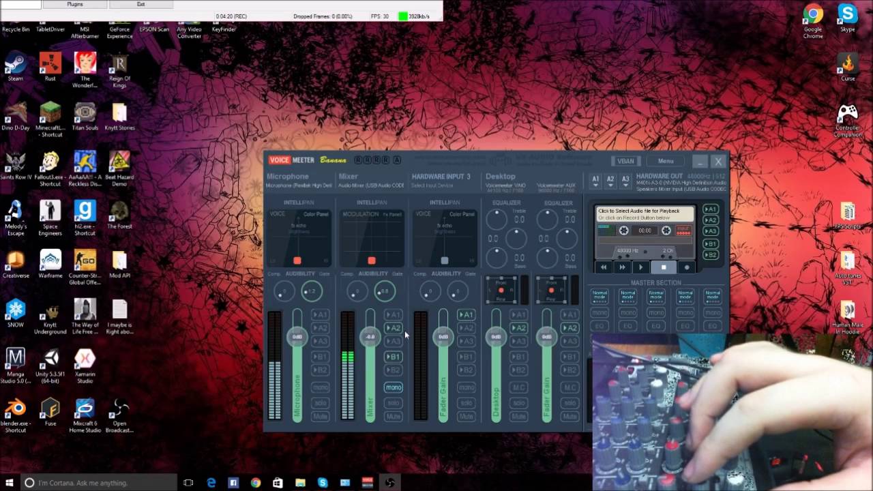
Task: Select the Curse desktop icon
Action: coord(848,68)
